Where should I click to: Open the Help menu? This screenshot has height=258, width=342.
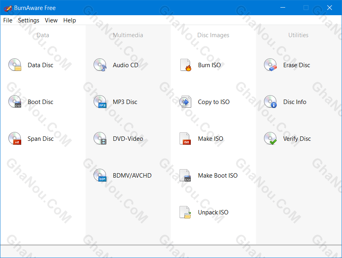(70, 20)
